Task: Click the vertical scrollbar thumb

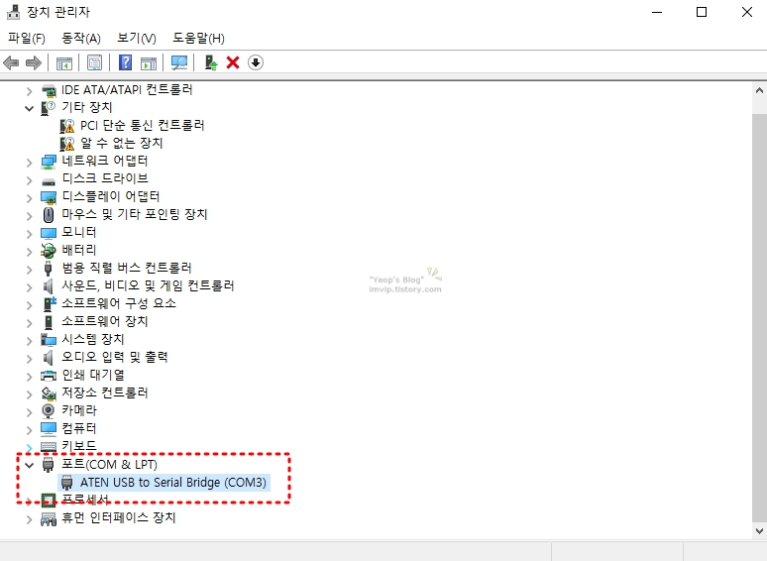Action: point(759,318)
